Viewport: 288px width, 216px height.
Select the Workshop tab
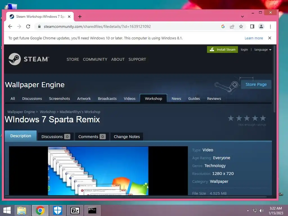click(153, 99)
